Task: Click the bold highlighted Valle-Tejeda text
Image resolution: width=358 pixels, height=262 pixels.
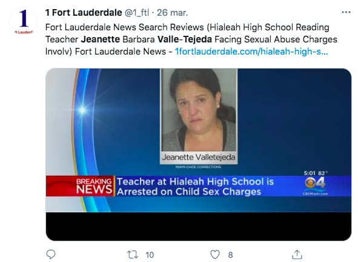Action: point(185,39)
